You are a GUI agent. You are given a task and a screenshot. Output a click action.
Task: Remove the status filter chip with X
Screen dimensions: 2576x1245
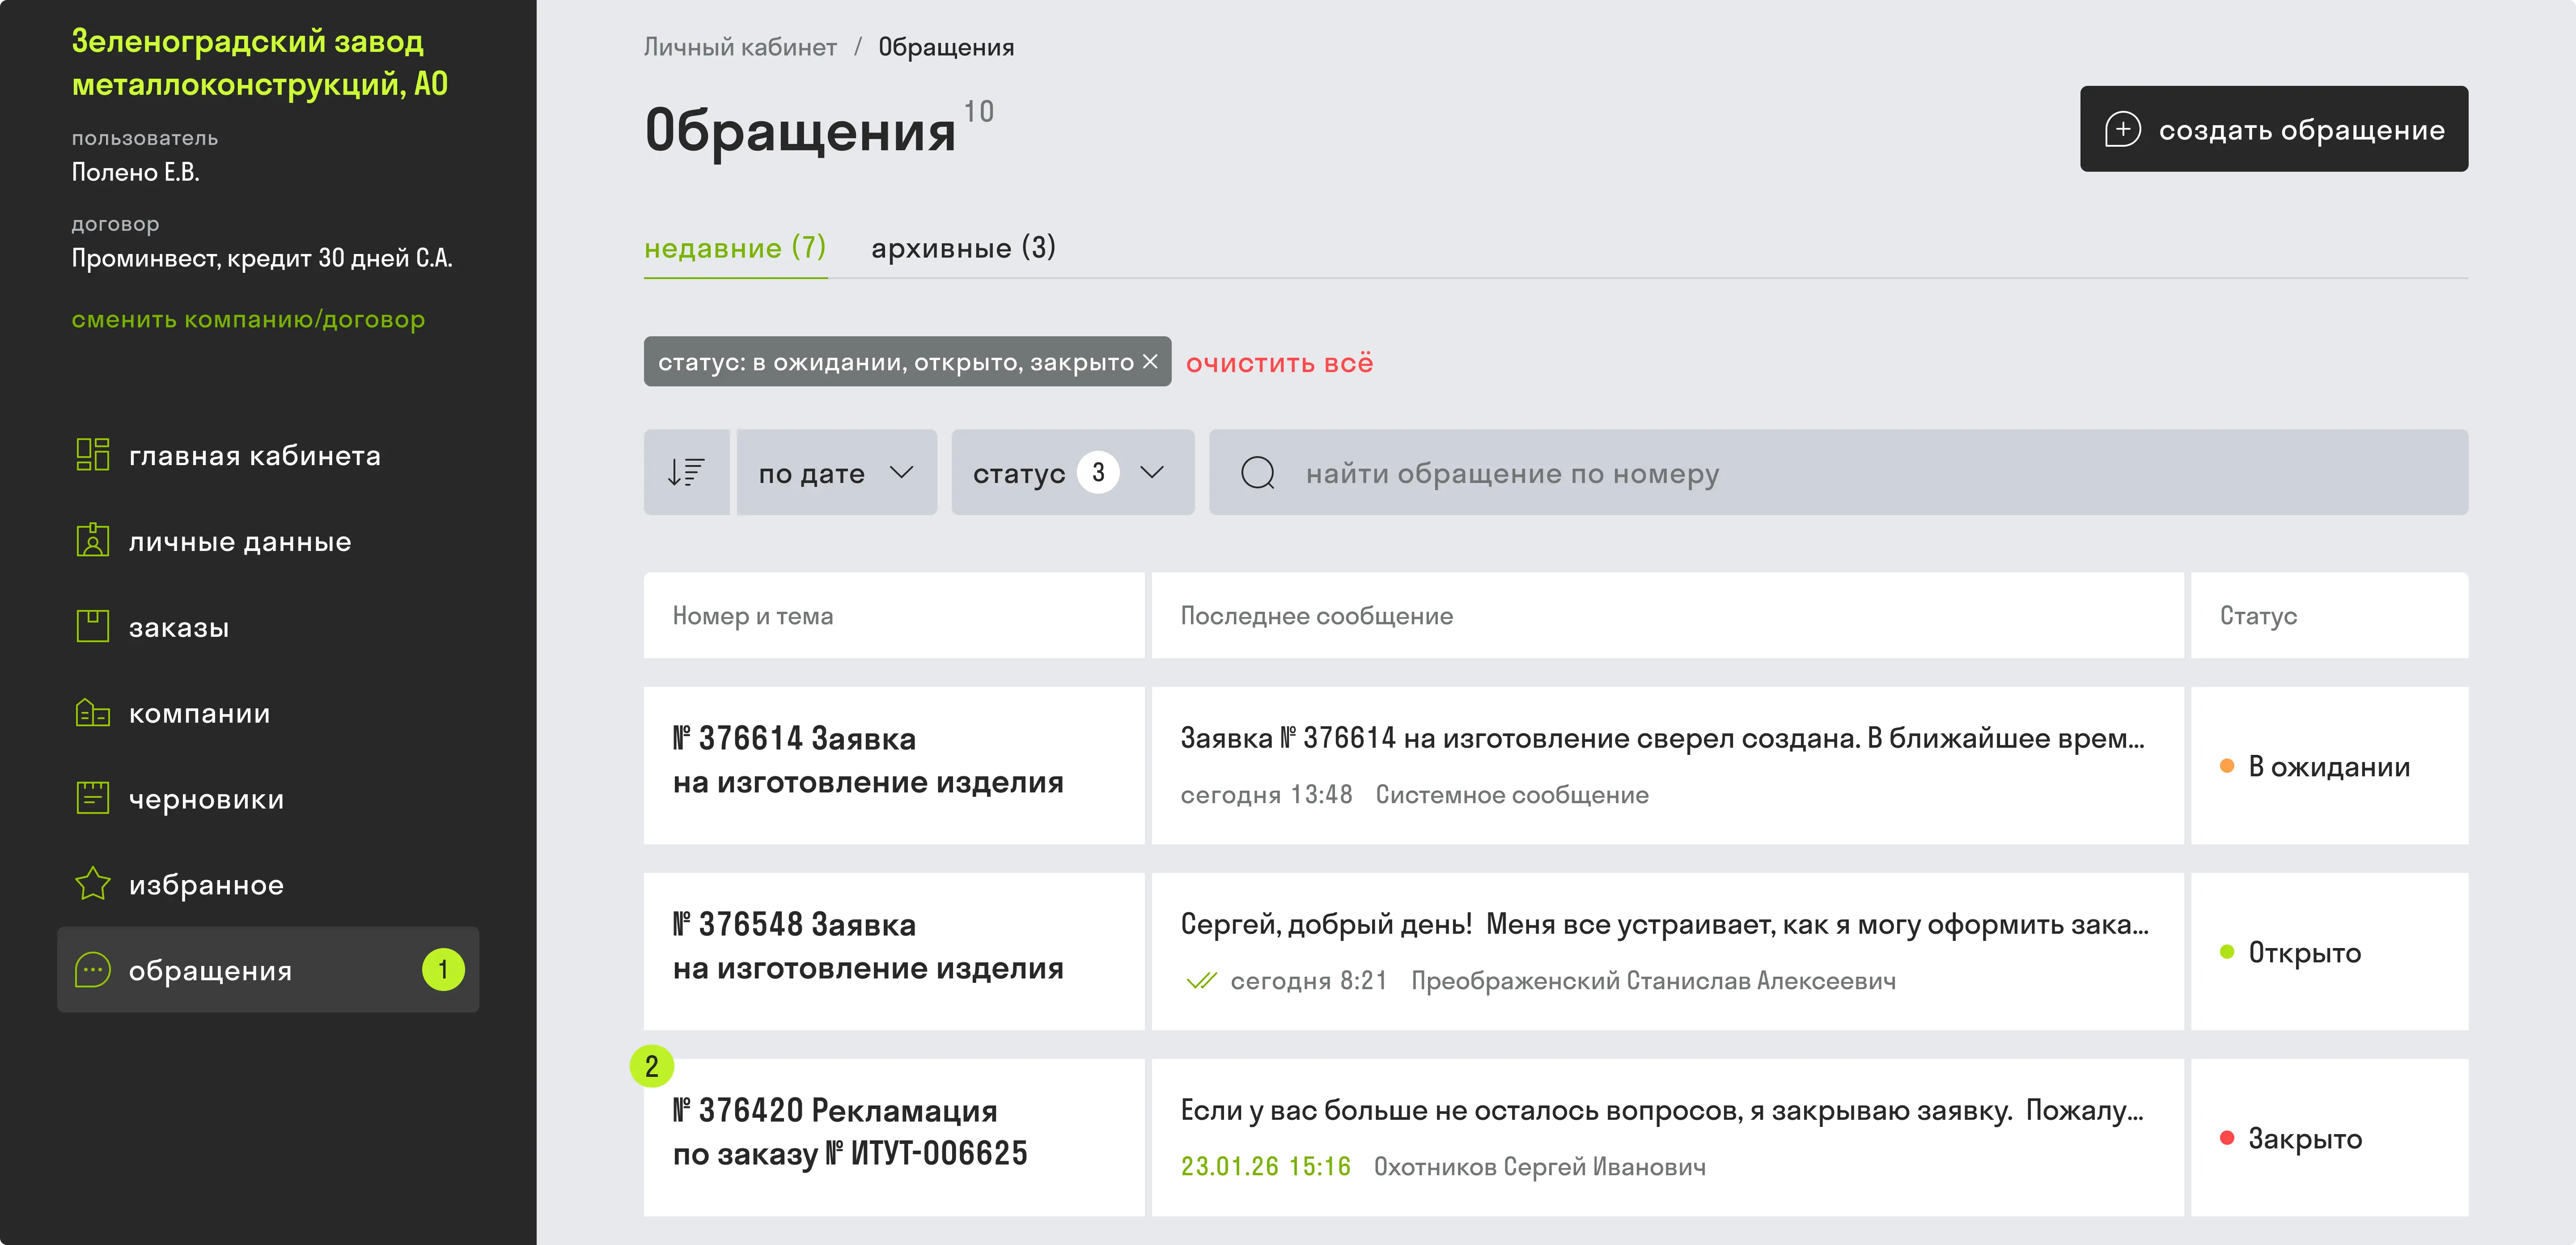1150,362
